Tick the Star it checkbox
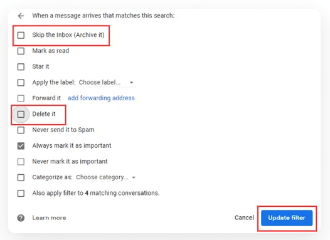This screenshot has height=240, width=330. click(x=21, y=67)
